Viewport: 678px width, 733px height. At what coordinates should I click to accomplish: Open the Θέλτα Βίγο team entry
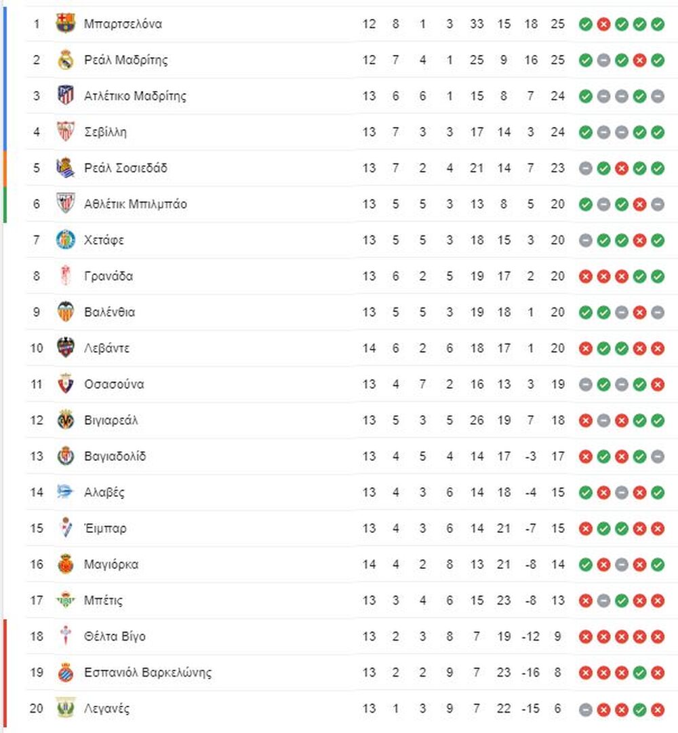click(115, 636)
